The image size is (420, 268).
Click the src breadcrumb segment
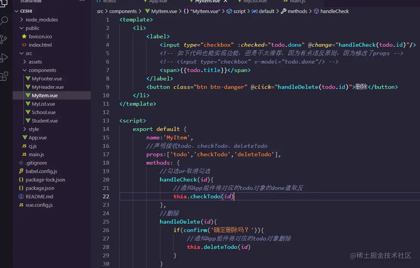point(100,11)
